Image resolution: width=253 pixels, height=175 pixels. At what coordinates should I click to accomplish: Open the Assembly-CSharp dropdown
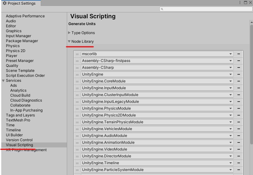pos(157,68)
